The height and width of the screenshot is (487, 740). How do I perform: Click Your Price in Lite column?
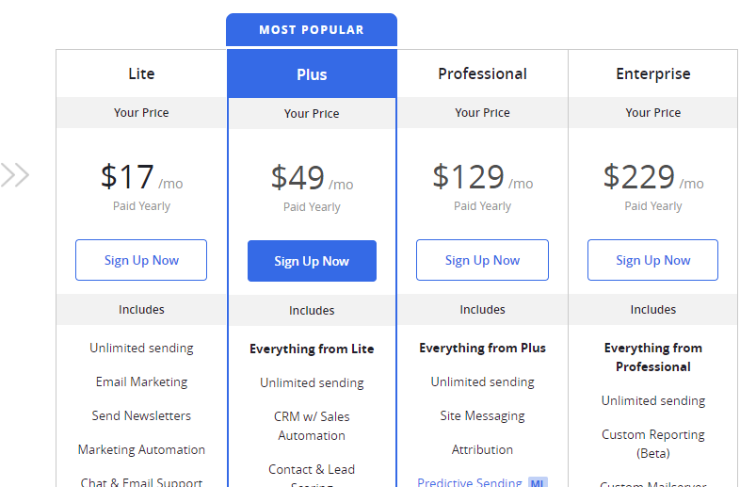[141, 112]
